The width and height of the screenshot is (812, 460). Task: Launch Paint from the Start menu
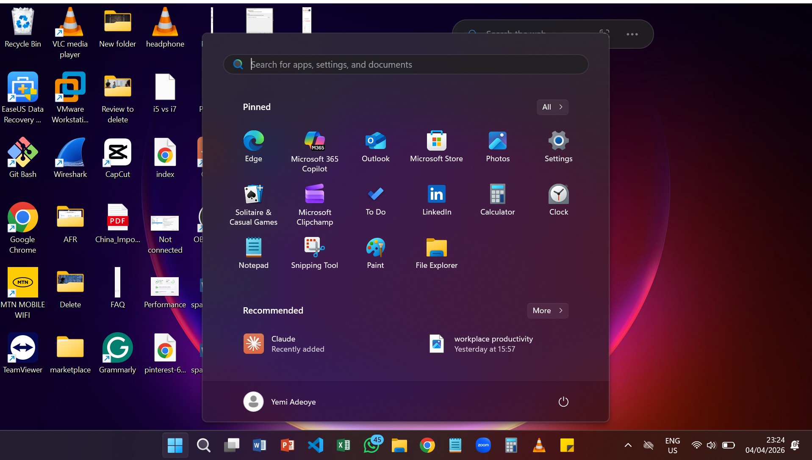click(x=375, y=253)
